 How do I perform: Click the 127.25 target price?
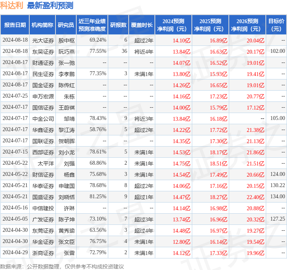[278, 219]
